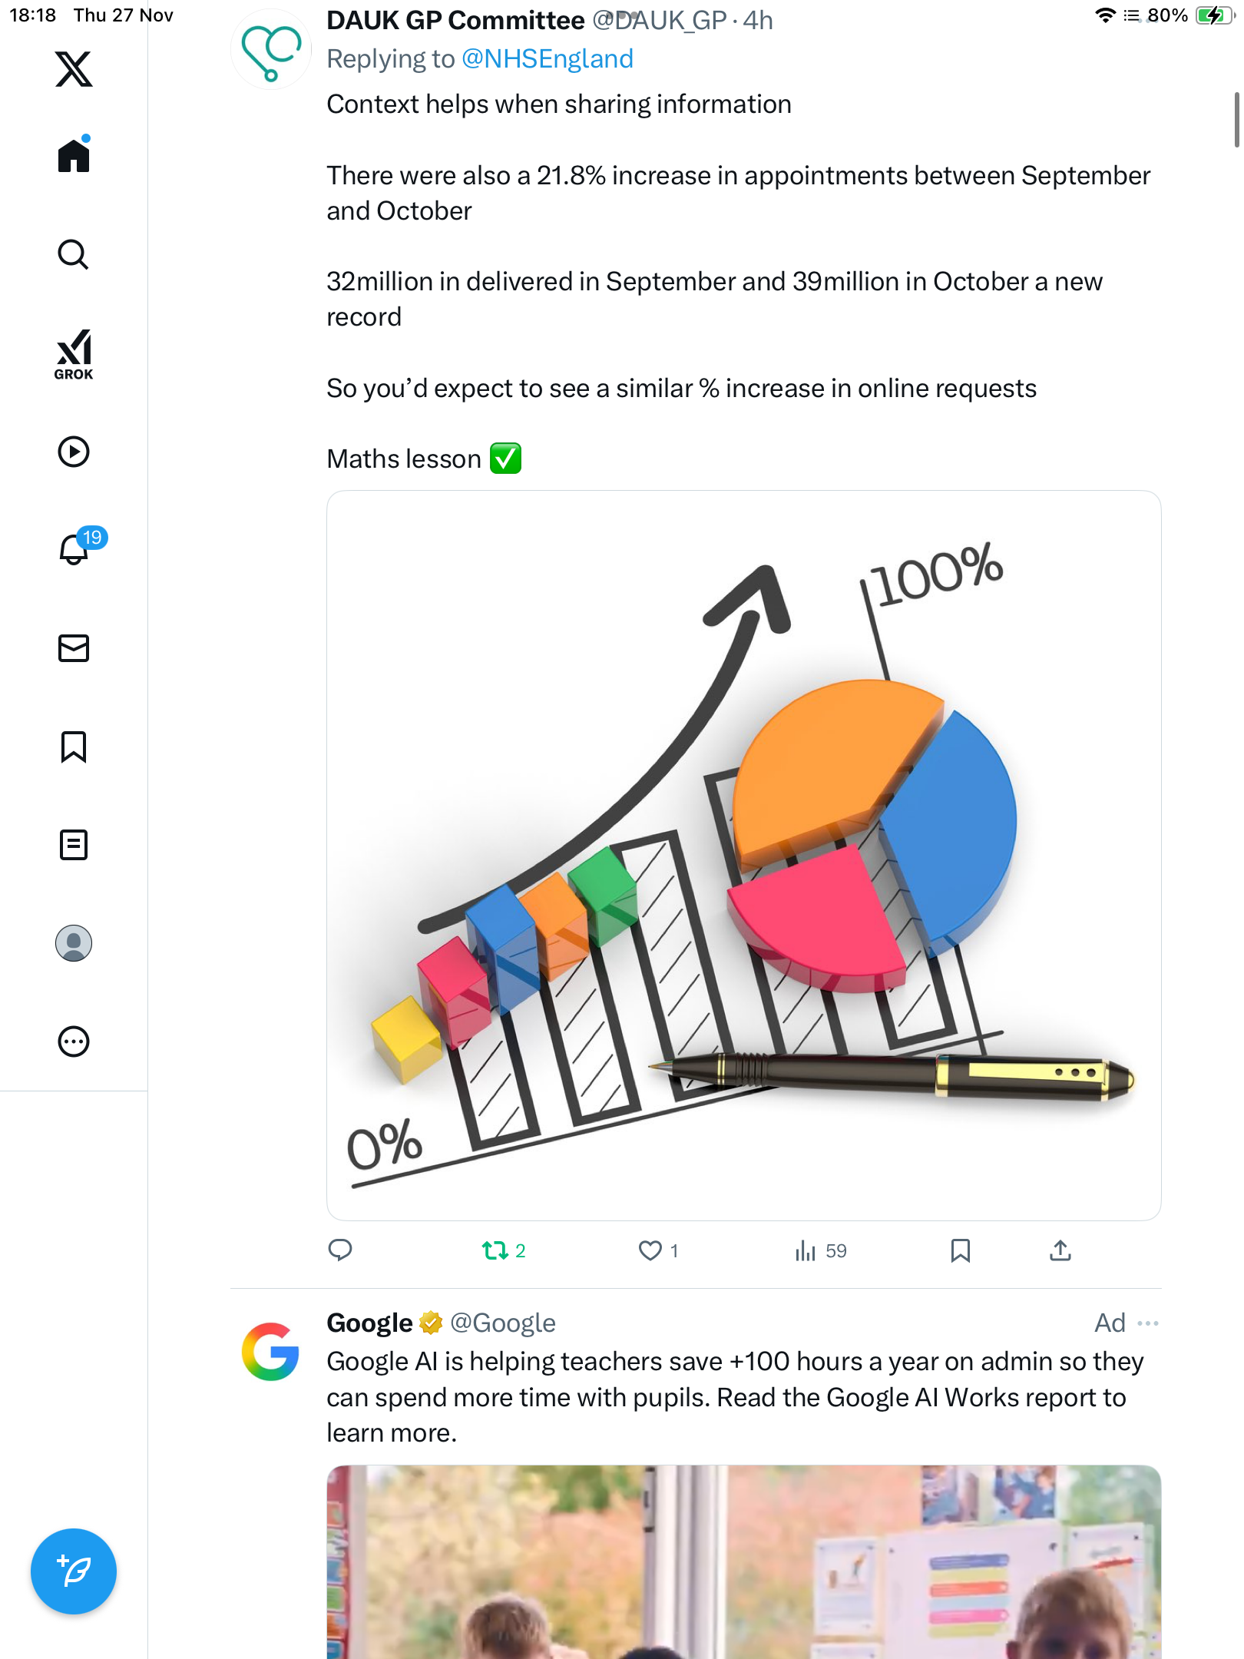The width and height of the screenshot is (1244, 1659).
Task: Open the Video tab in the sidebar
Action: coord(74,452)
